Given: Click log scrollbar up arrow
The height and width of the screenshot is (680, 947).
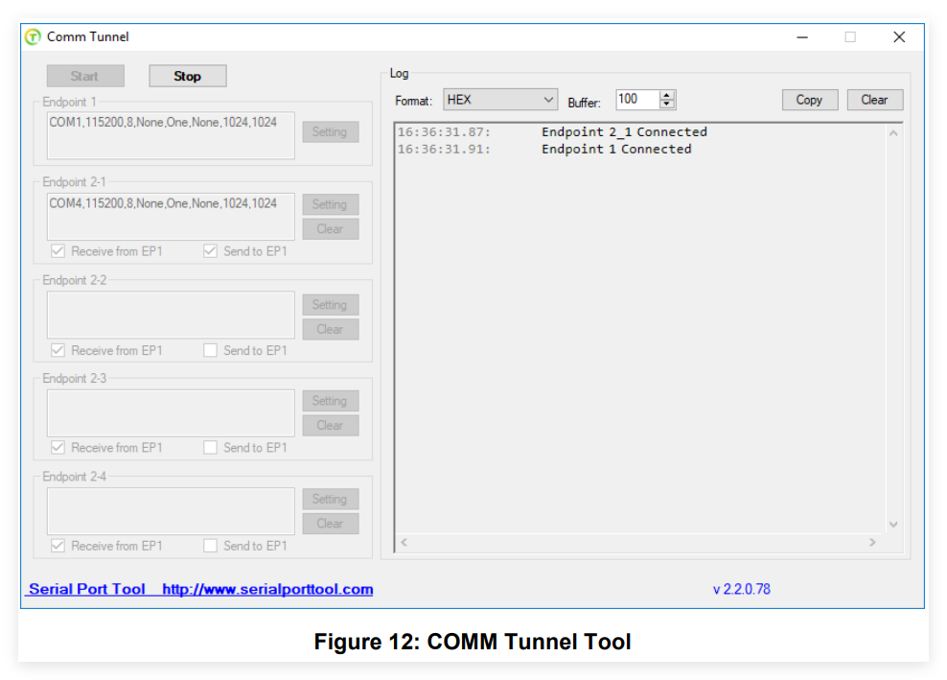Looking at the screenshot, I should (893, 133).
